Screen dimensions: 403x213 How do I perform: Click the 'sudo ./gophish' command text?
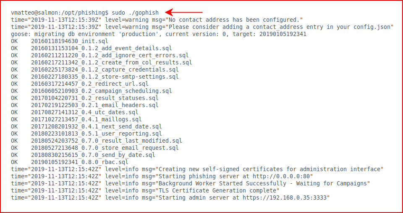[135, 13]
